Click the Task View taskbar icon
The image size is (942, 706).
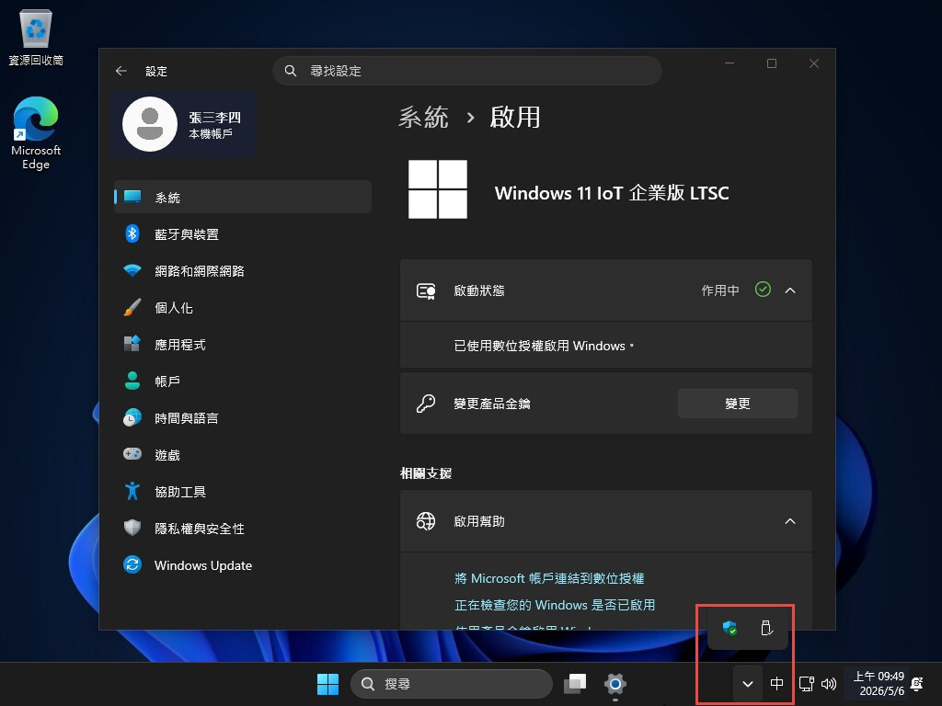[575, 683]
